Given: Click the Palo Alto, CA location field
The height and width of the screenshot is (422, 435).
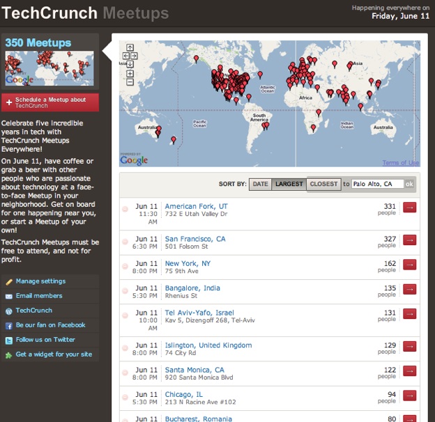Looking at the screenshot, I should 378,184.
